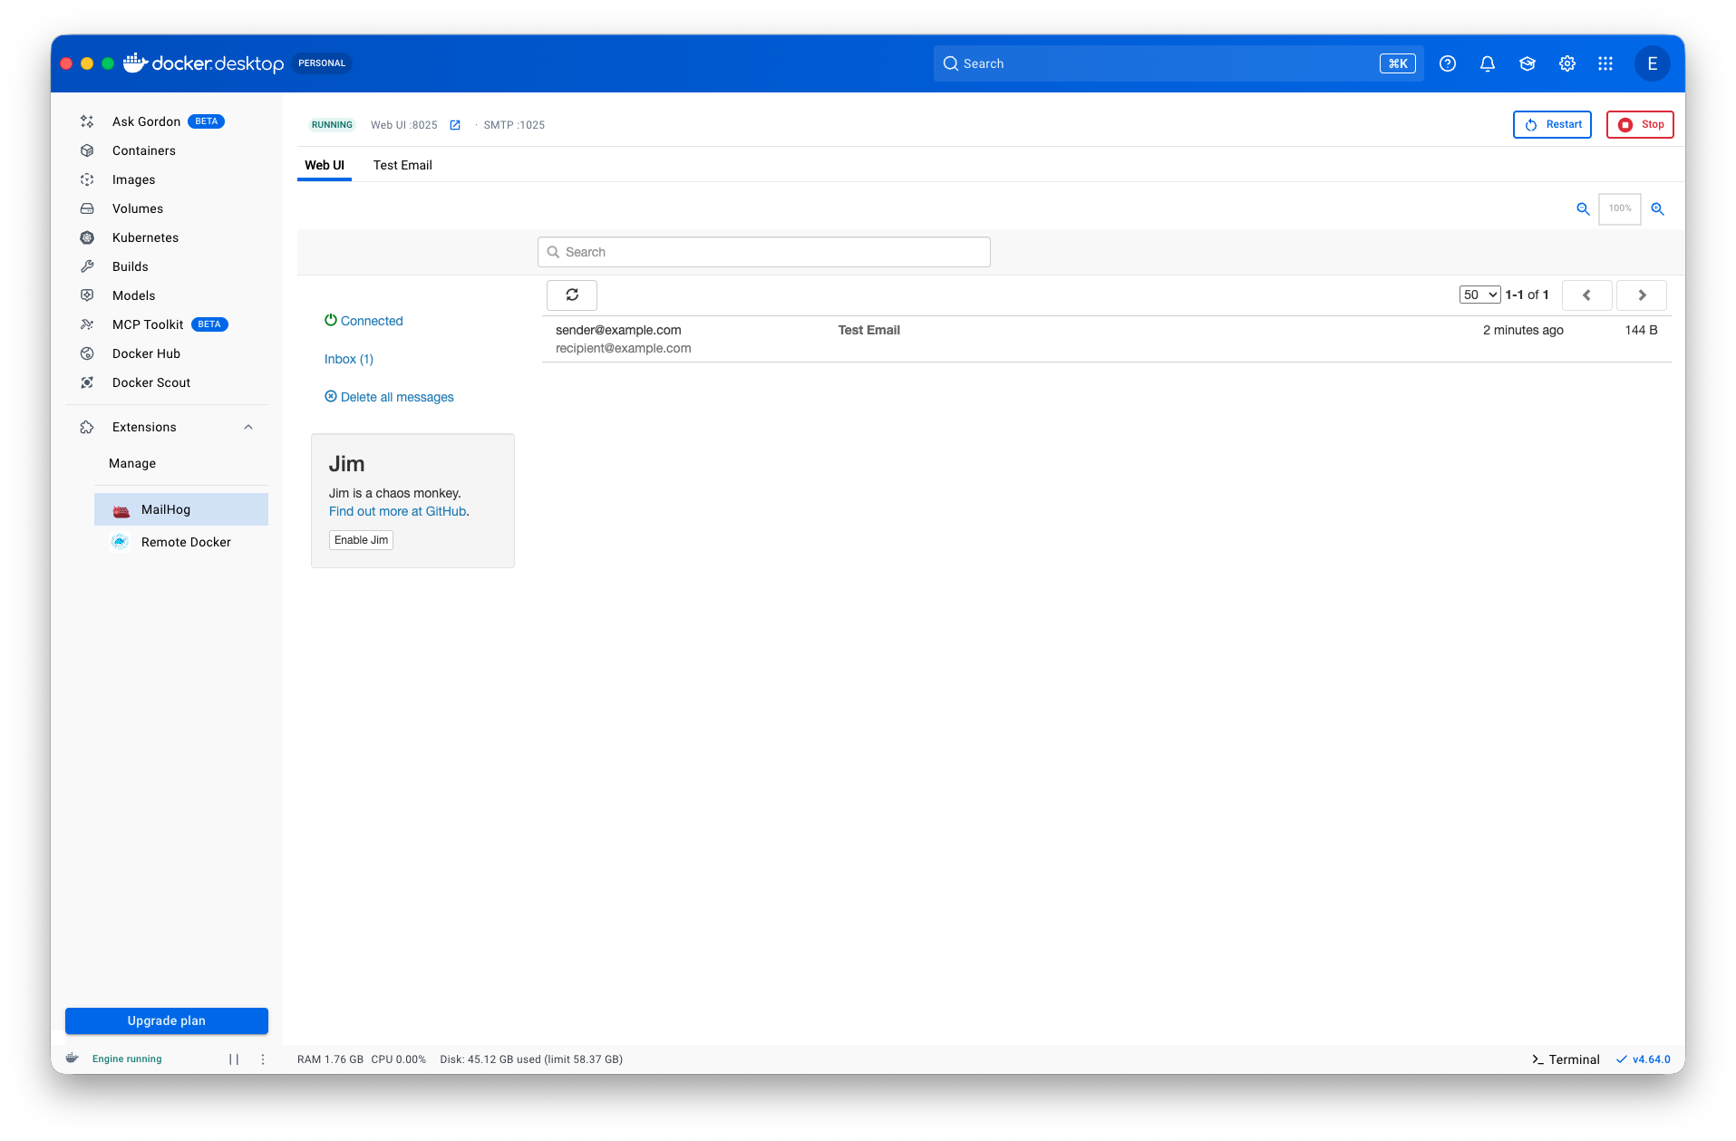Collapse the Extensions section

[x=248, y=427]
